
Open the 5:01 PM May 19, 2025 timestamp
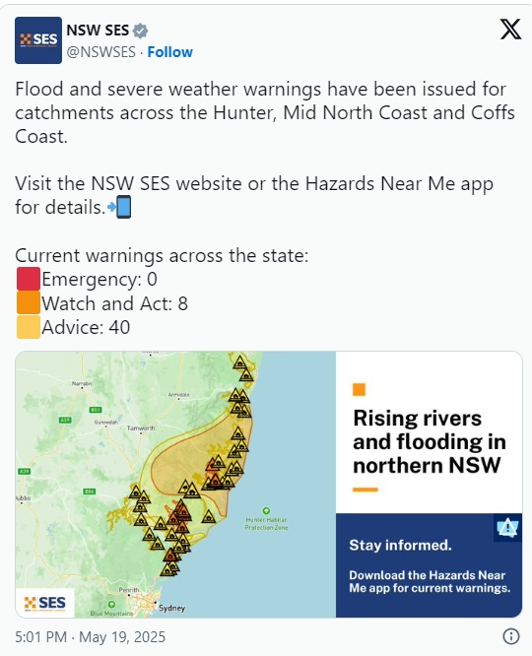click(x=91, y=636)
